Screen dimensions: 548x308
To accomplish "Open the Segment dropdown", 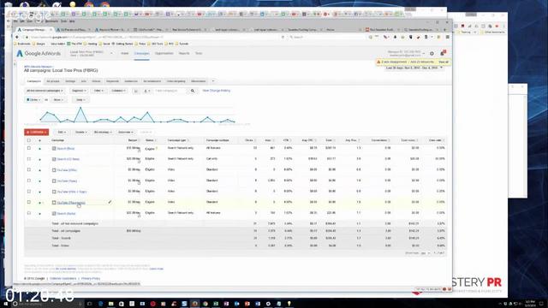I will [79, 91].
